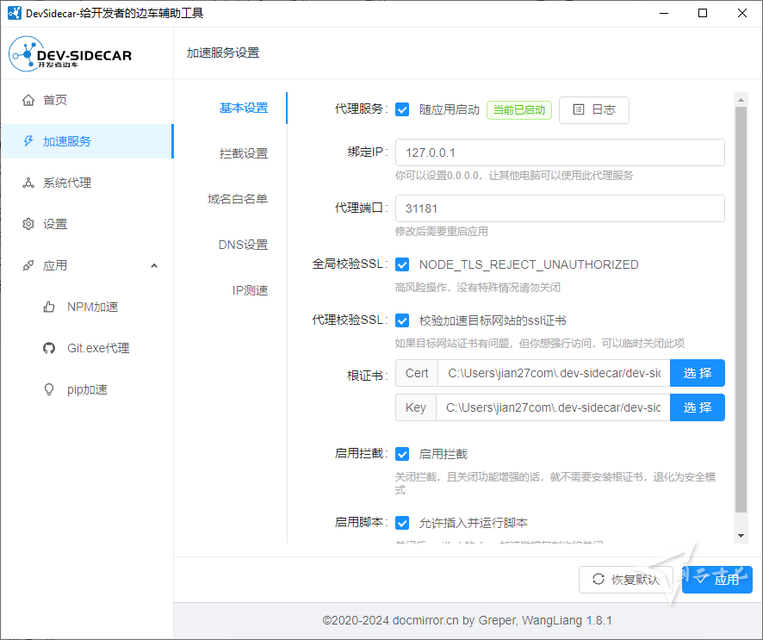Click the hint text 修改后需要重启应用
This screenshot has height=640, width=763.
(442, 232)
